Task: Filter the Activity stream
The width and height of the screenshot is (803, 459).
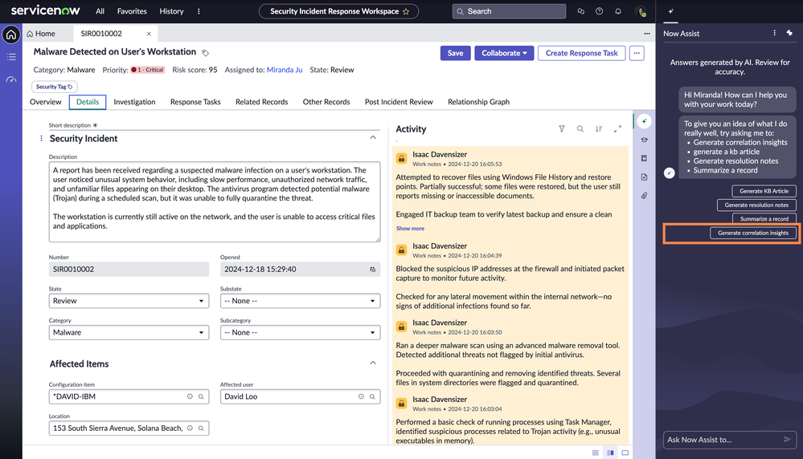Action: click(562, 129)
